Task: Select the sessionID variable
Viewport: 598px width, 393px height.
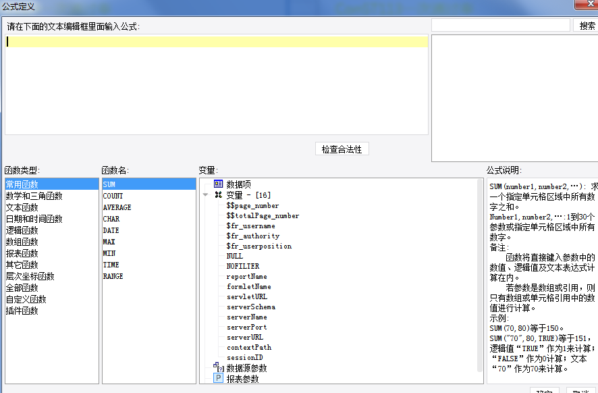Action: point(244,357)
